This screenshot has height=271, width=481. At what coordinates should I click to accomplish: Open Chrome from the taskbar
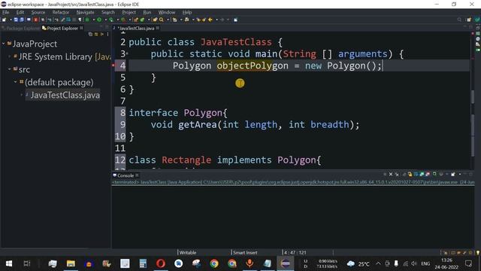(x=214, y=263)
